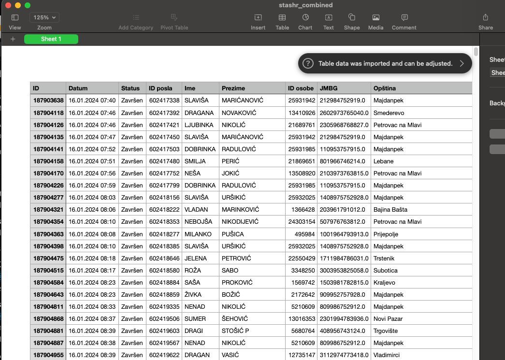Click the Shape icon in the toolbar
This screenshot has width=505, height=360.
[352, 20]
